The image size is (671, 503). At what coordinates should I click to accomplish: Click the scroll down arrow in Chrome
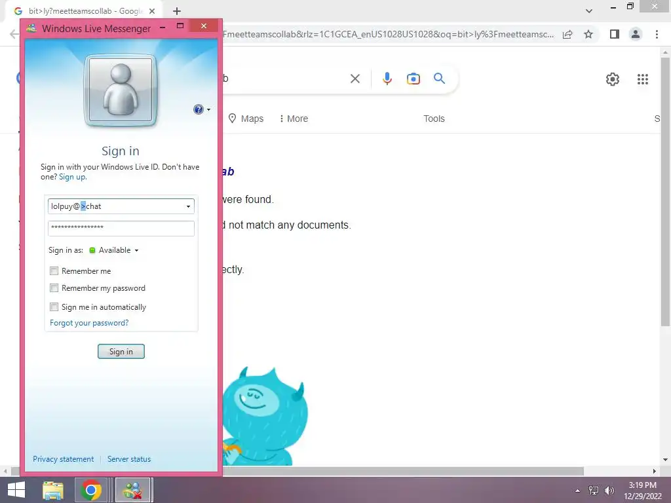(665, 460)
